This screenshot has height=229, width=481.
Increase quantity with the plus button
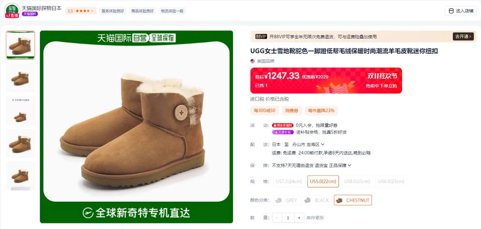click(299, 218)
